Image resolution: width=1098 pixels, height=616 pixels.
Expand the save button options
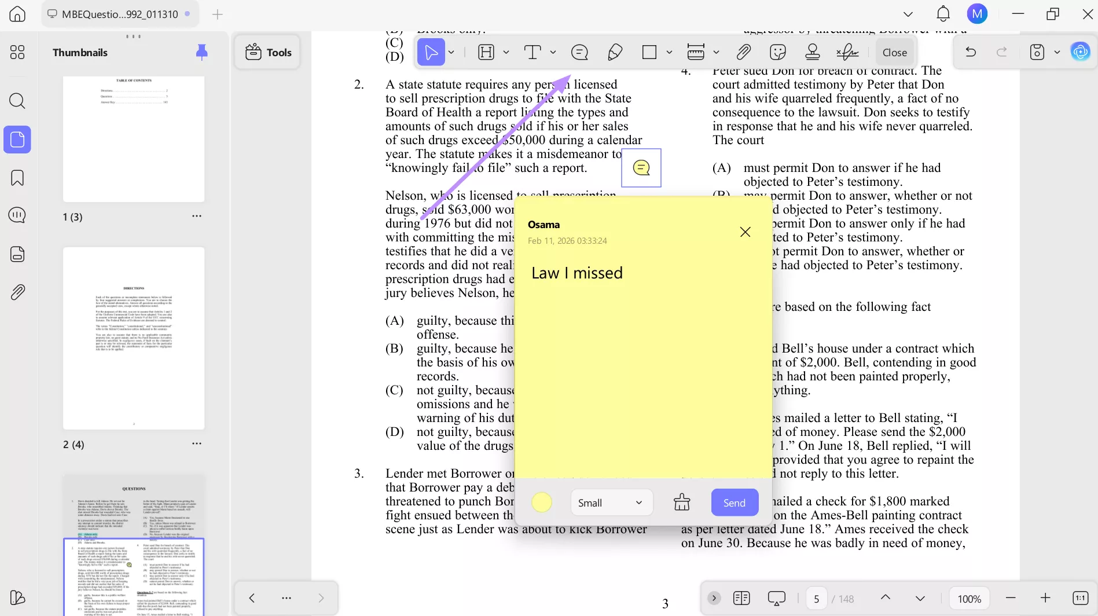pyautogui.click(x=1059, y=52)
